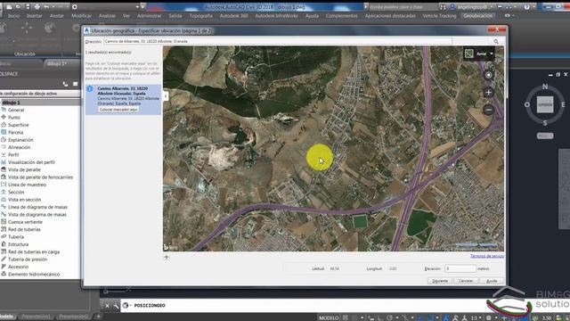Select Perfil in the settings tree
The image size is (570, 321).
point(13,154)
